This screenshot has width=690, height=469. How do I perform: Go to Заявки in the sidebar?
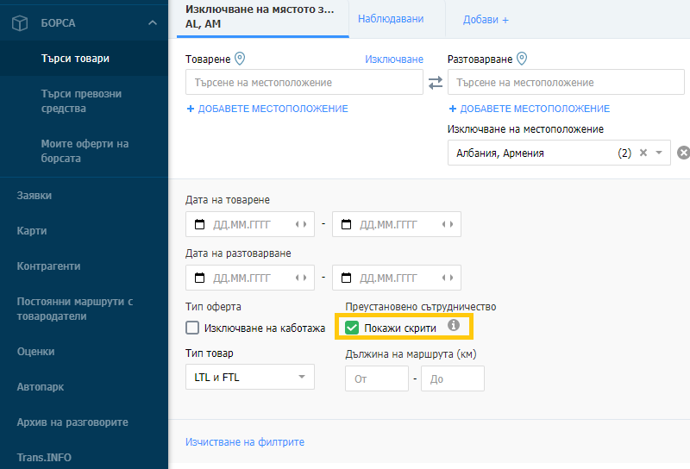[34, 196]
